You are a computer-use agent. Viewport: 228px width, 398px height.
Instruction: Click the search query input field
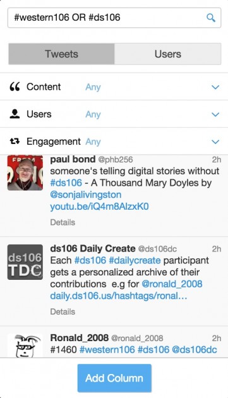(114, 18)
